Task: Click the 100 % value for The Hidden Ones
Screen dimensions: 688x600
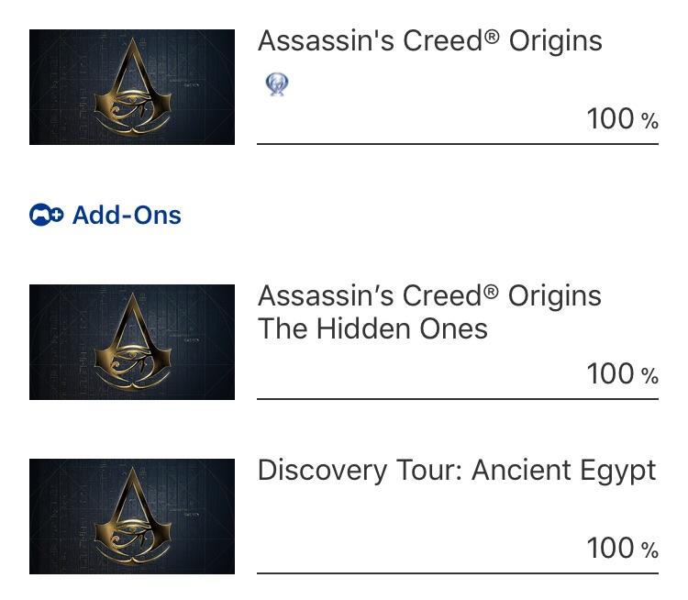Action: pos(622,374)
